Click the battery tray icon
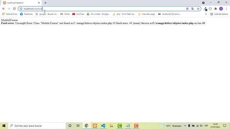 (193, 126)
